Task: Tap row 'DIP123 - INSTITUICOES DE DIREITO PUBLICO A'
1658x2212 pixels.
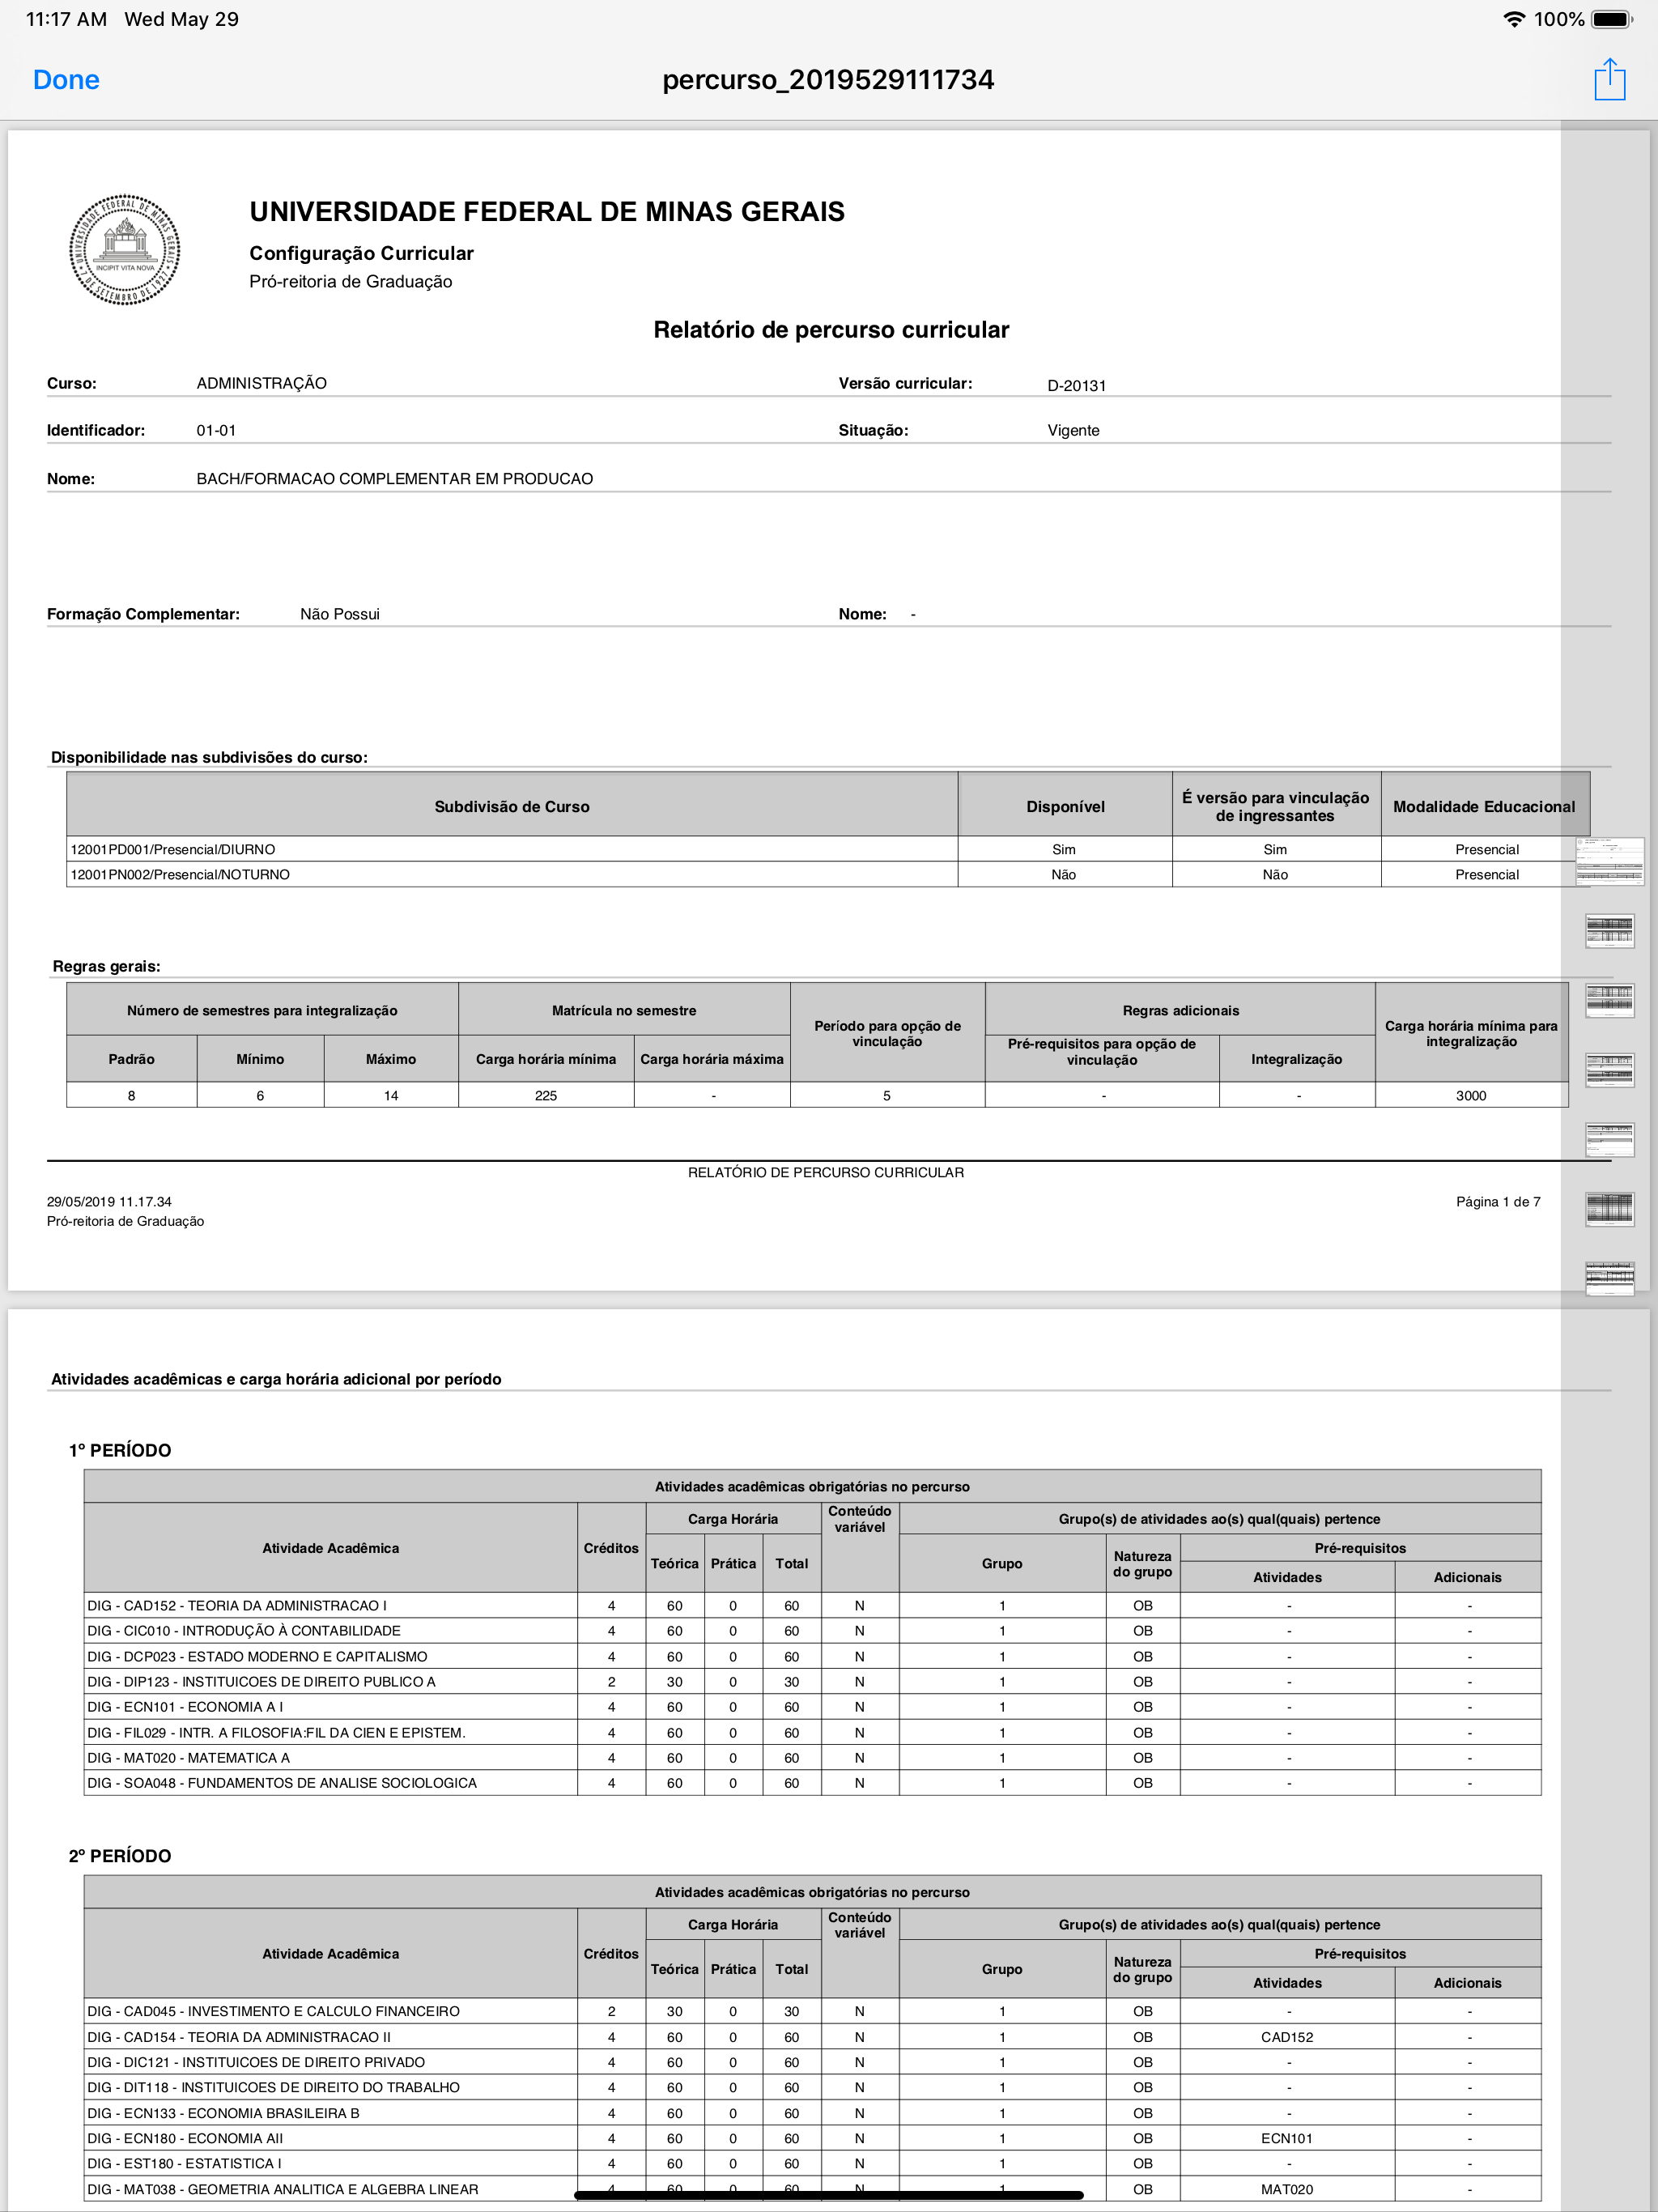Action: [x=812, y=1681]
